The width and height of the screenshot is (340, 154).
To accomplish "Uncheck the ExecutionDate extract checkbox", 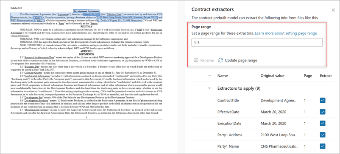I will click(x=323, y=123).
